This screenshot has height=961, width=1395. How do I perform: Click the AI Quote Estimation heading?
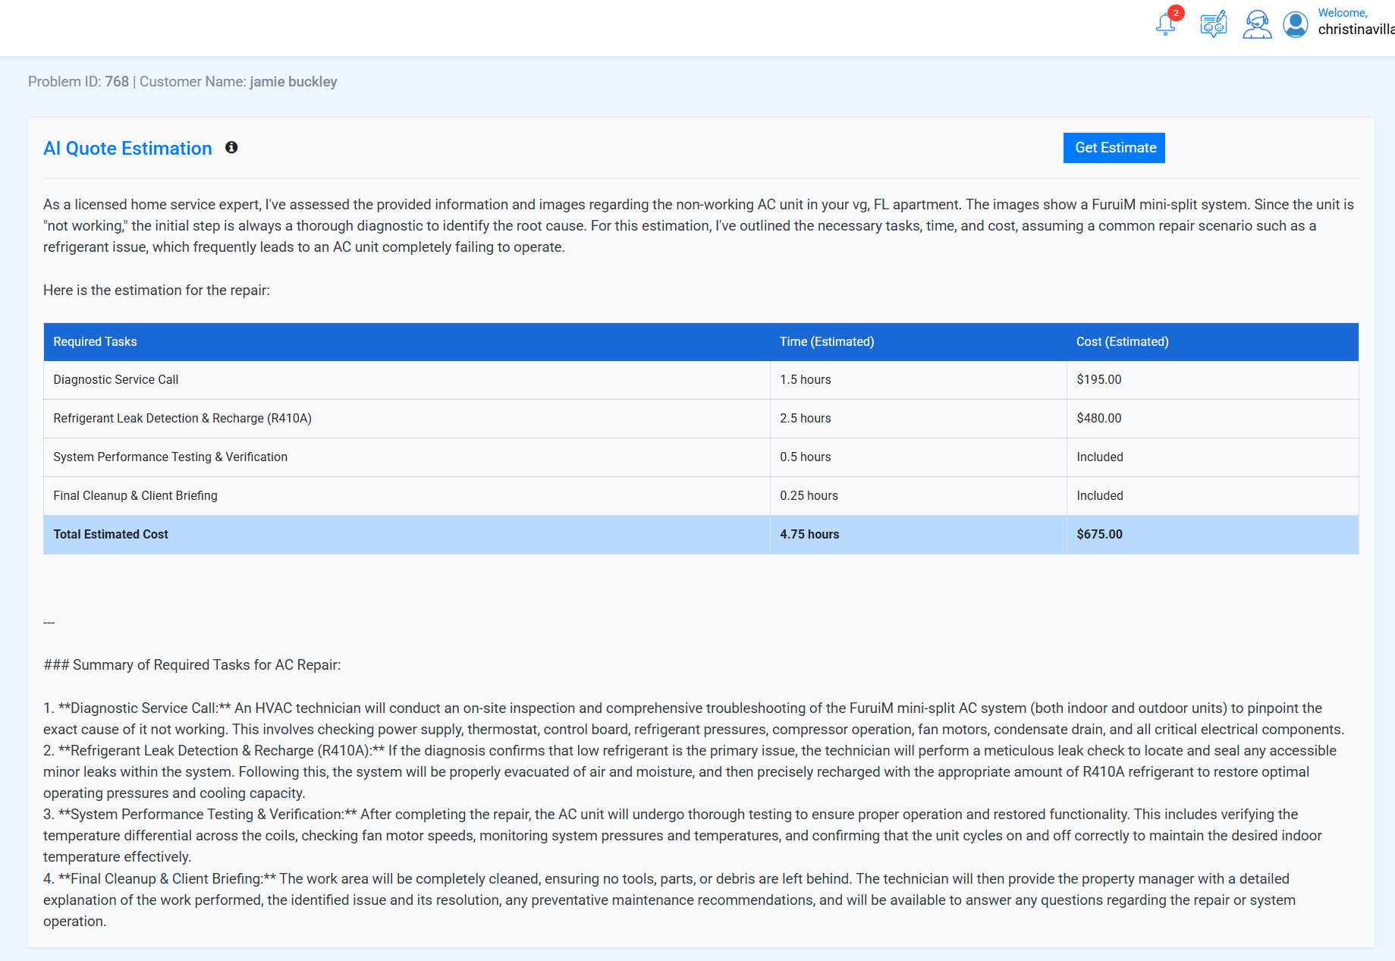pyautogui.click(x=127, y=149)
